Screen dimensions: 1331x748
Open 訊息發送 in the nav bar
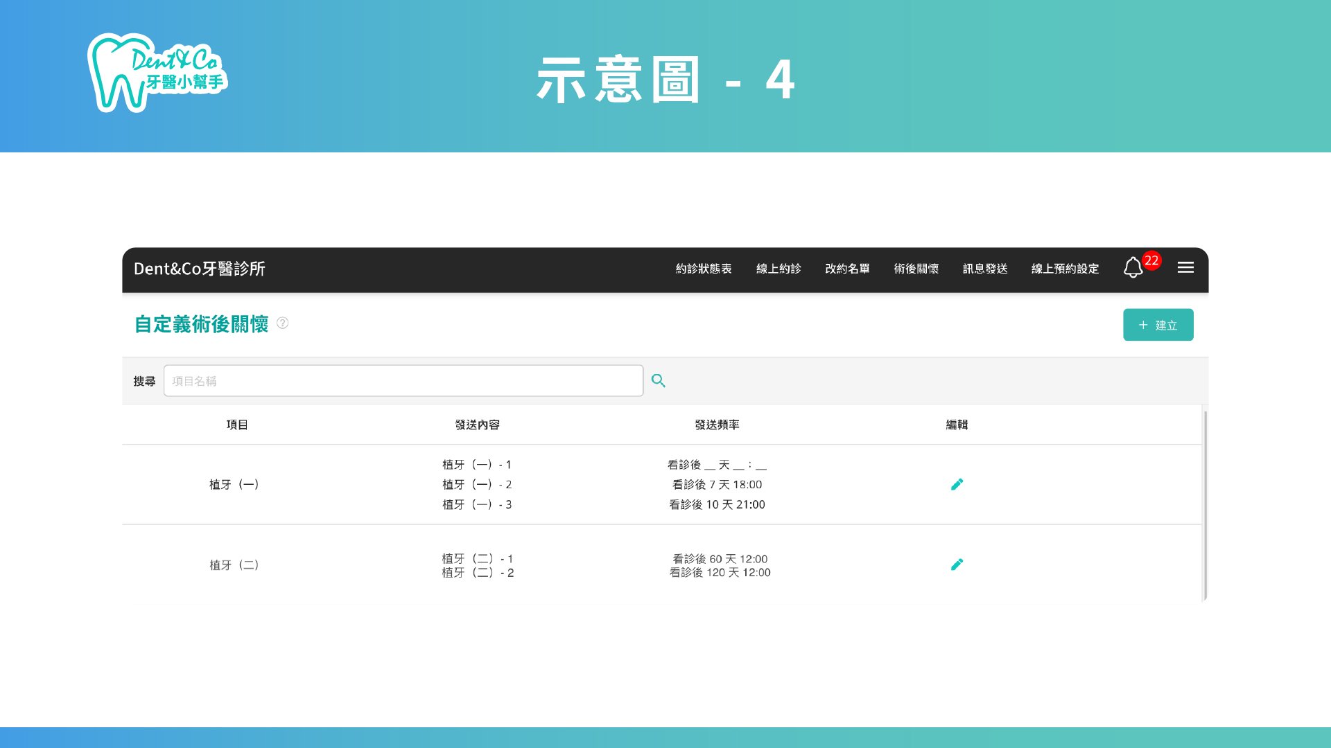click(x=985, y=269)
